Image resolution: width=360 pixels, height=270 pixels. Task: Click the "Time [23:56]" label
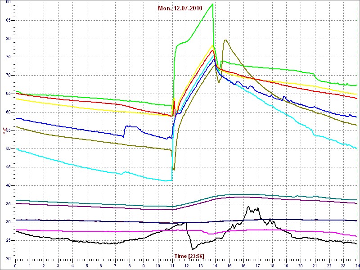click(189, 256)
